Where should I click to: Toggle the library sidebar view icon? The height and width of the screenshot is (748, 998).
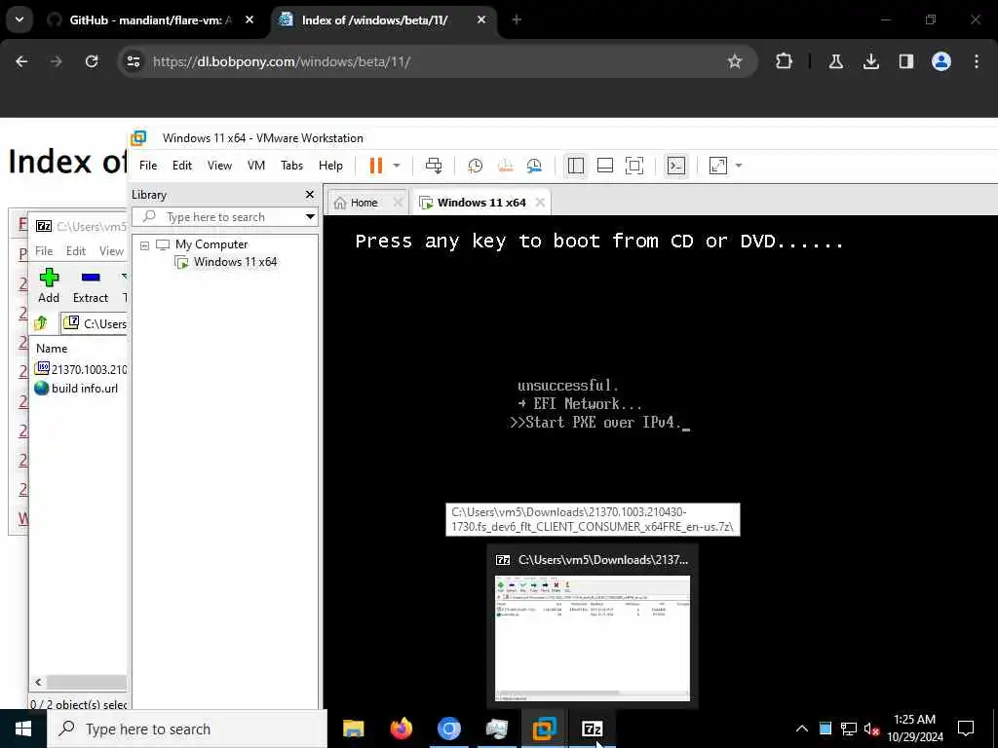point(575,166)
